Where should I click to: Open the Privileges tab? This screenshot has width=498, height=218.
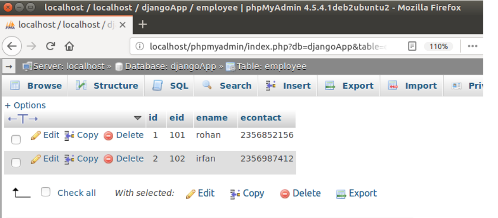click(464, 86)
